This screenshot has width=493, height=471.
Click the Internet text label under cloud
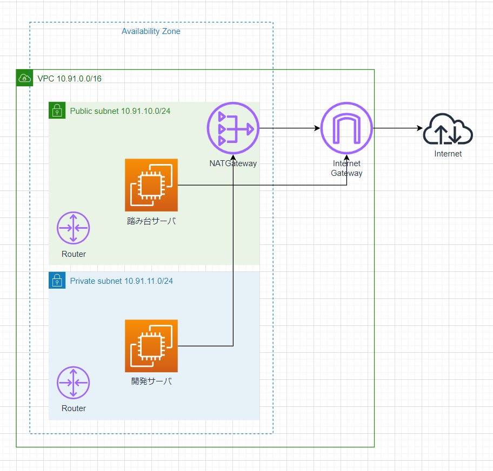pyautogui.click(x=448, y=154)
